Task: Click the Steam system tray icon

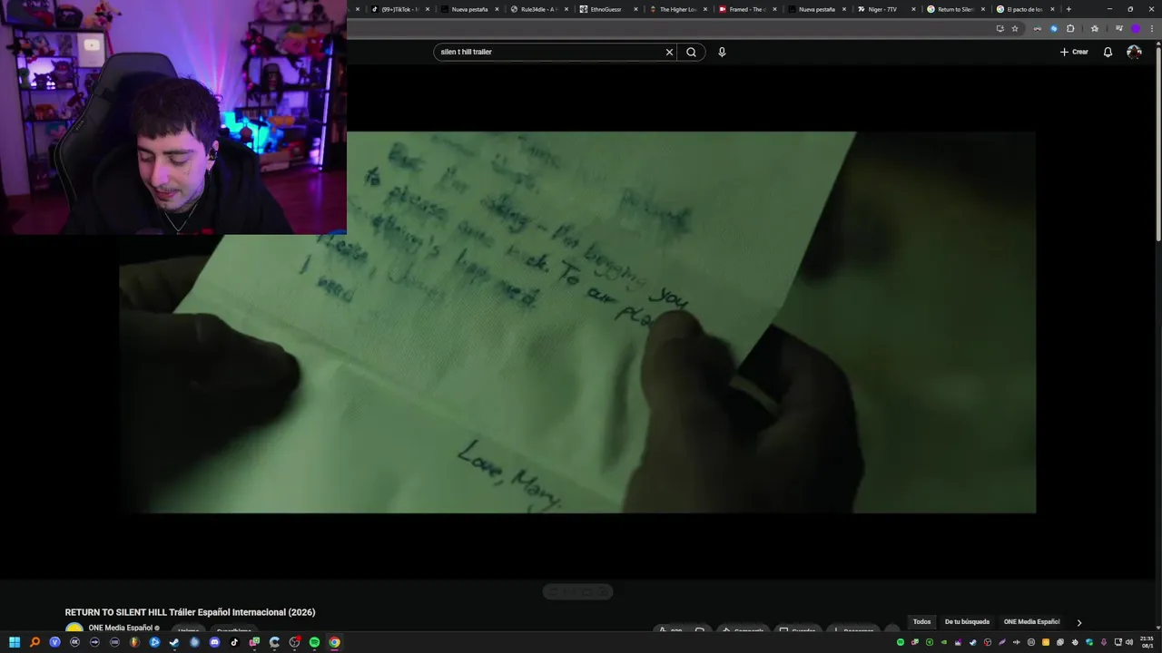Action: (x=973, y=642)
